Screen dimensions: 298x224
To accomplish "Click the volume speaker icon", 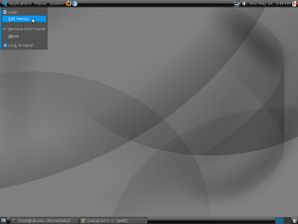I will tap(244, 3).
